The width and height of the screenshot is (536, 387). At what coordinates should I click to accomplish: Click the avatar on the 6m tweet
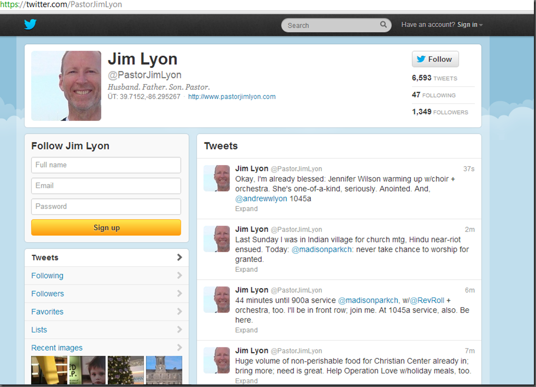[217, 299]
